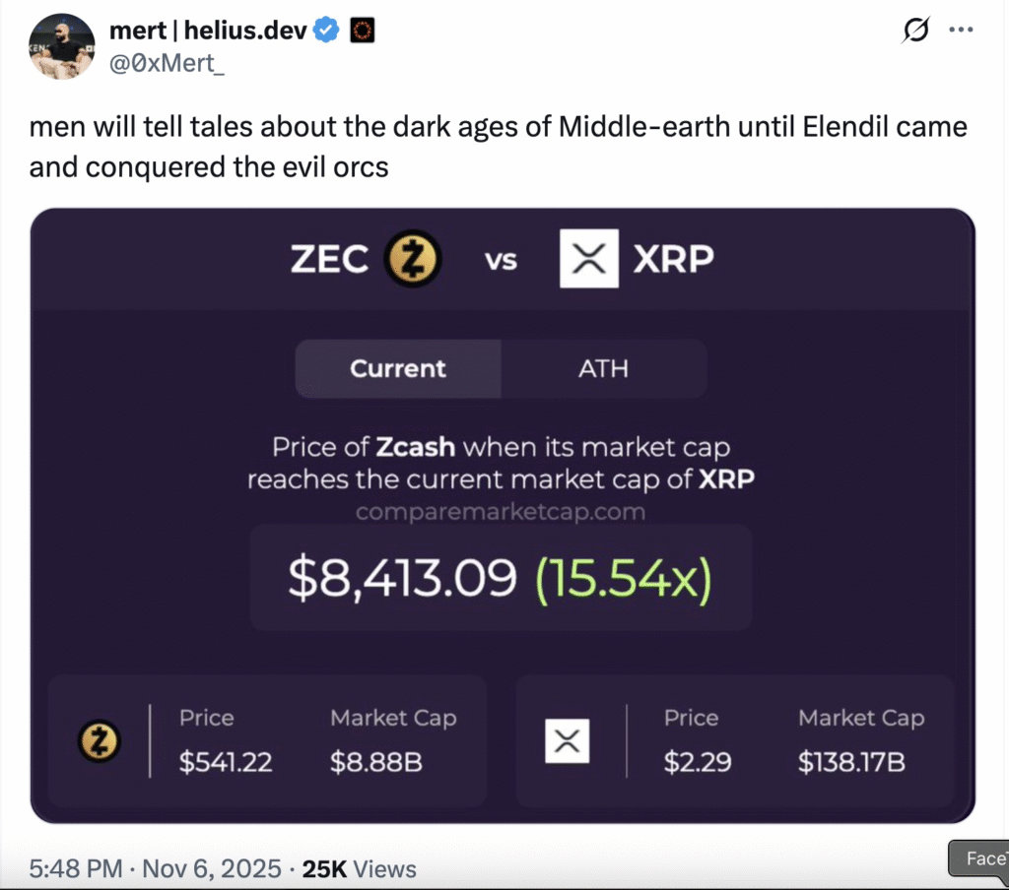
Task: Click the blue verified checkmark badge
Action: click(x=327, y=32)
